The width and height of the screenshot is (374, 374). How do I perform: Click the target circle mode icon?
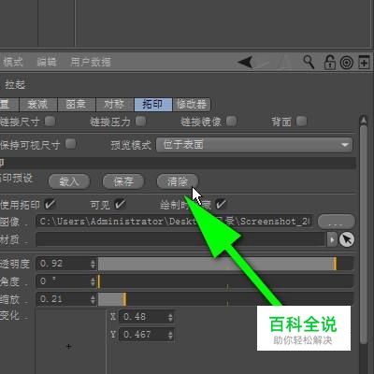(346, 63)
